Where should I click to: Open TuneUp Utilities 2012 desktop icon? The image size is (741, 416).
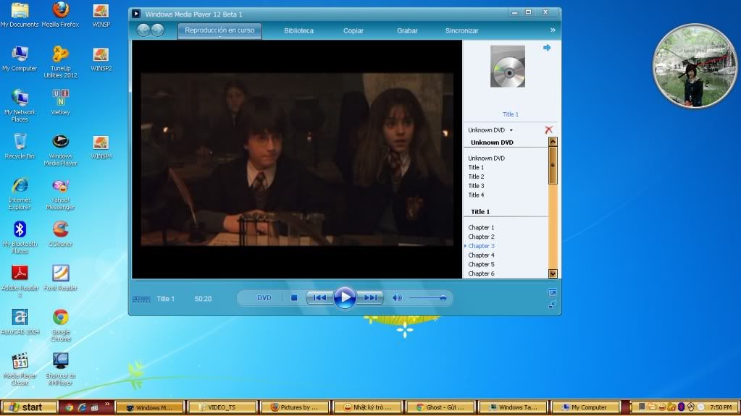61,62
